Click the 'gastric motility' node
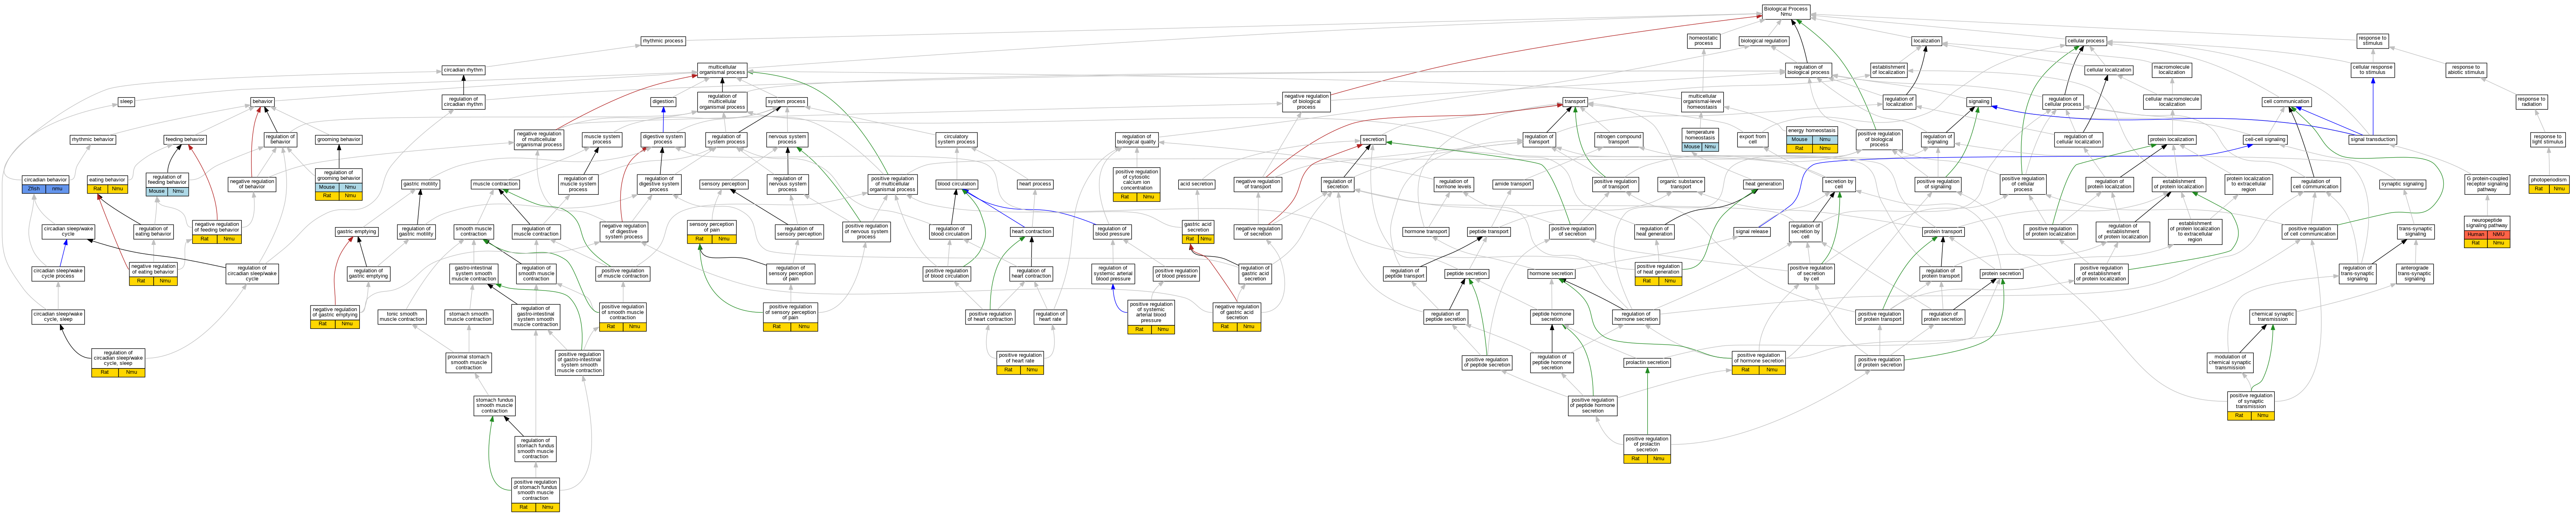The image size is (2576, 516). (x=421, y=184)
